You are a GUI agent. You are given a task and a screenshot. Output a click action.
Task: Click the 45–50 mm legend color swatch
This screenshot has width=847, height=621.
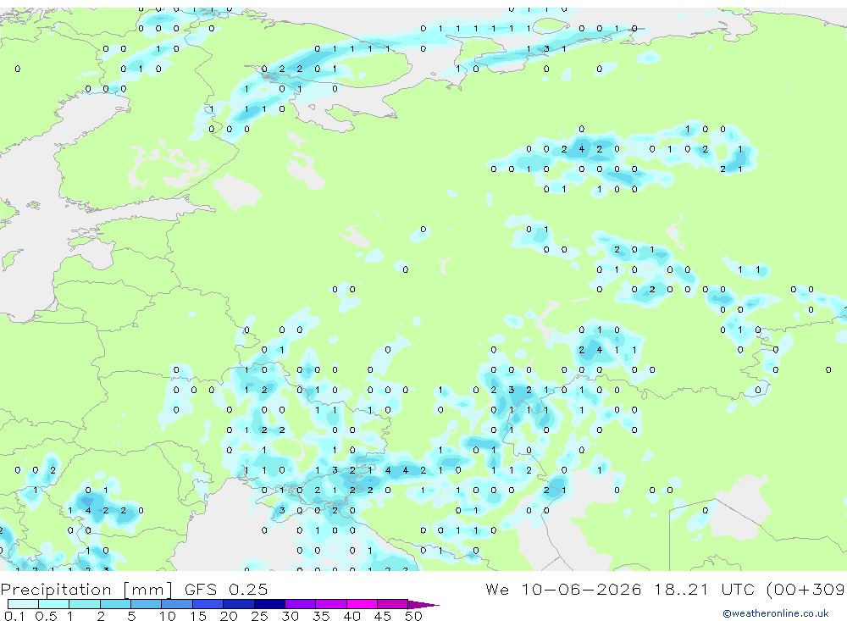pyautogui.click(x=393, y=604)
